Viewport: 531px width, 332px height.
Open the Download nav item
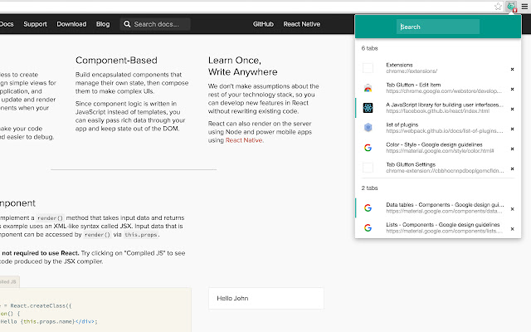pyautogui.click(x=71, y=24)
